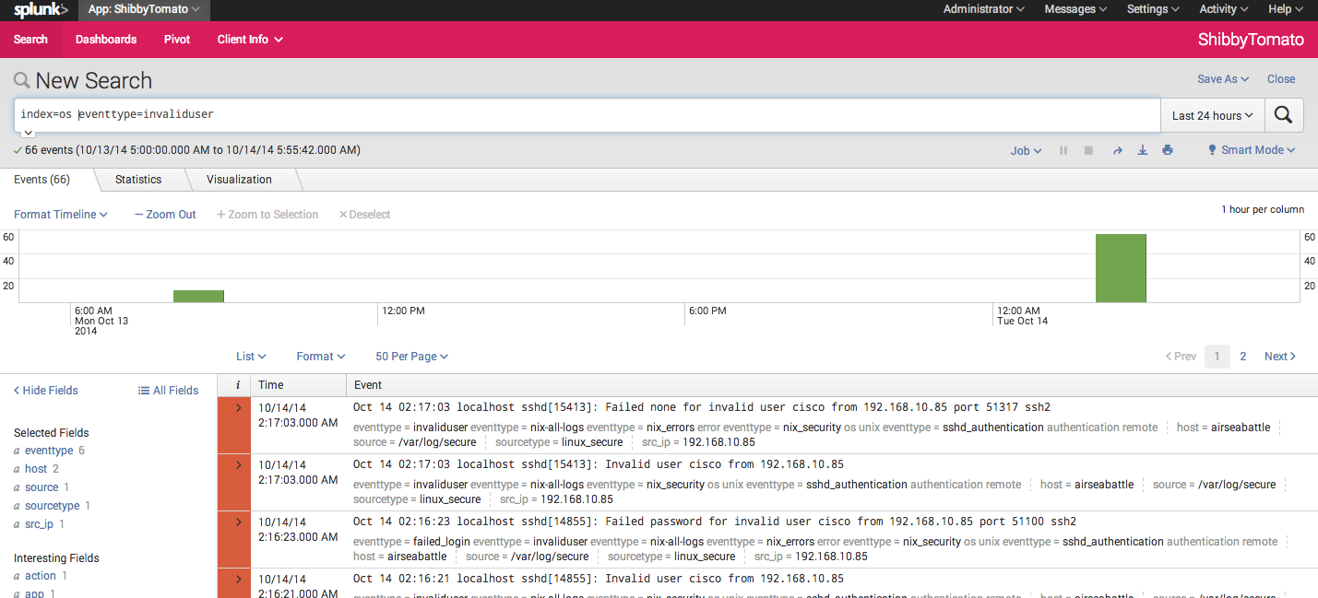Switch to the Statistics tab
The width and height of the screenshot is (1318, 598).
138,180
